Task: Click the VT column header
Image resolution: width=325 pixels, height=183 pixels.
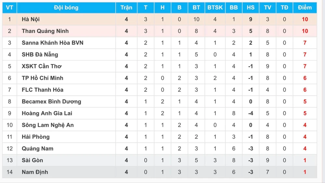Action: coord(9,7)
